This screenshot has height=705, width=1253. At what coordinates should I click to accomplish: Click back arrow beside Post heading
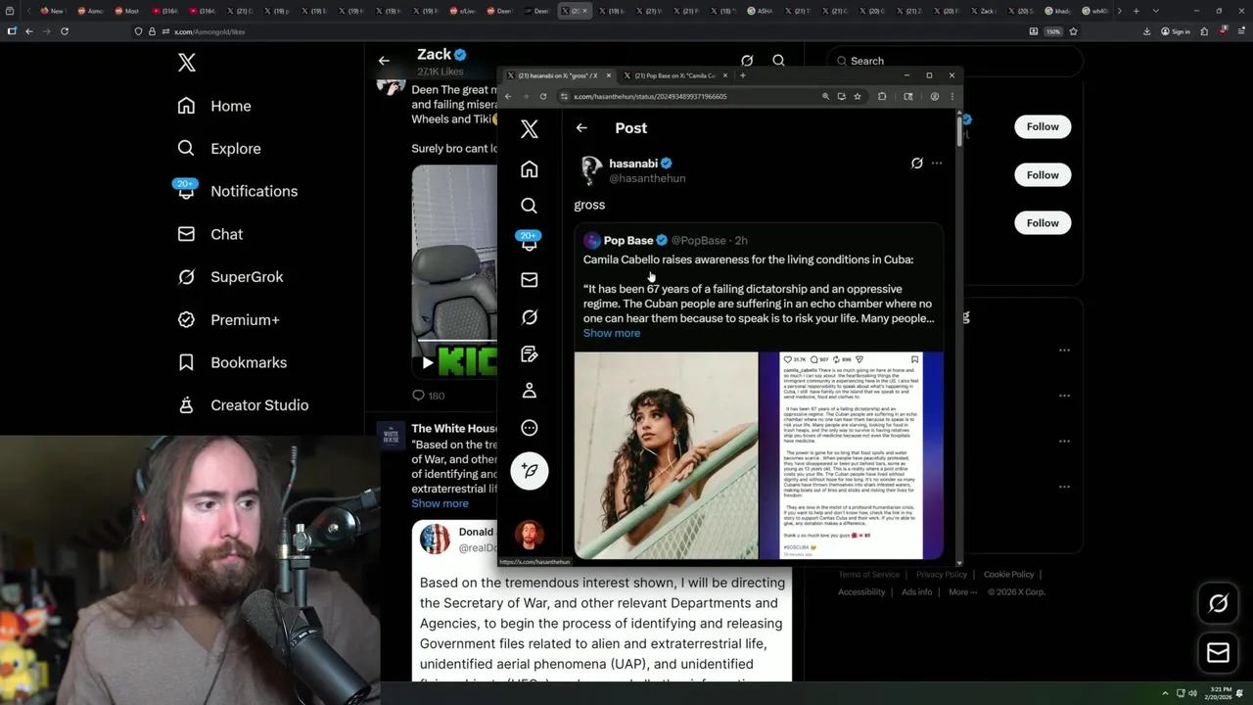pyautogui.click(x=581, y=128)
